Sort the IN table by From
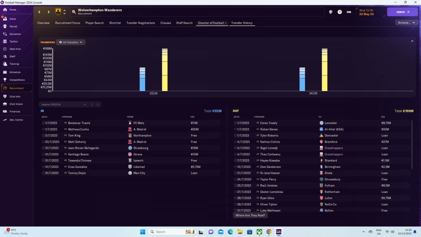The image size is (421, 237). coord(130,117)
